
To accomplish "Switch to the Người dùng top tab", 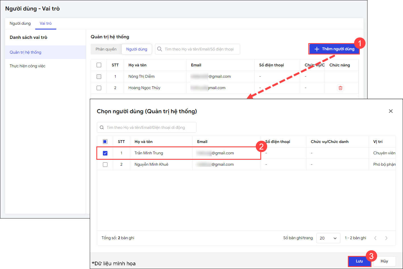I will pyautogui.click(x=20, y=24).
